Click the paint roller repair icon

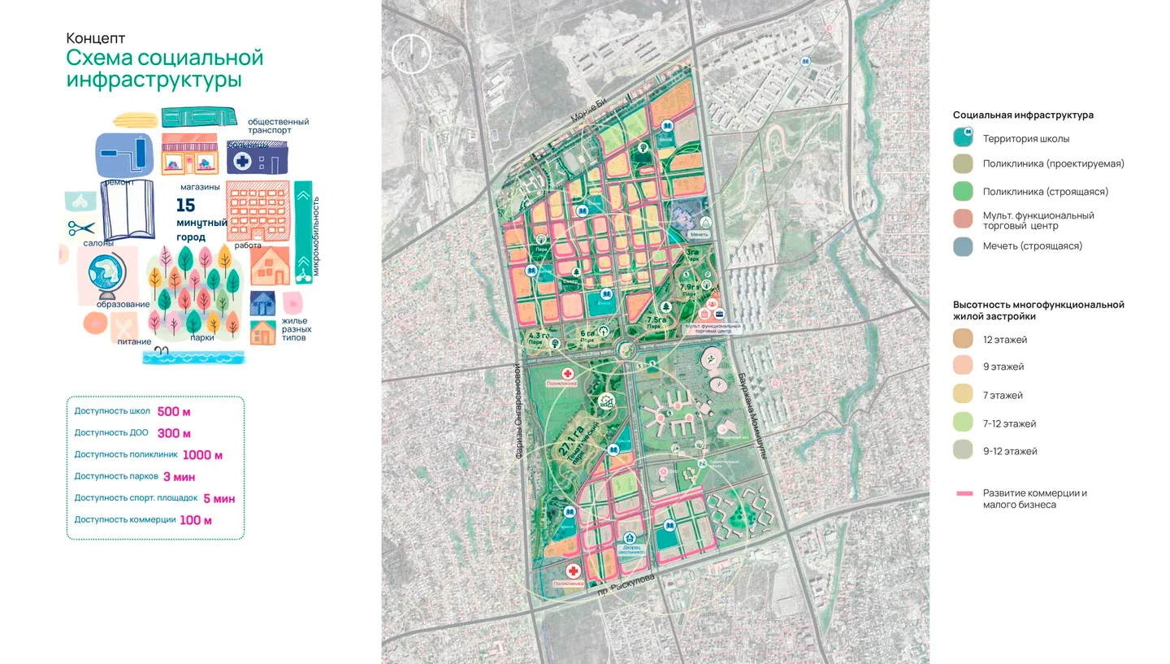coord(123,154)
